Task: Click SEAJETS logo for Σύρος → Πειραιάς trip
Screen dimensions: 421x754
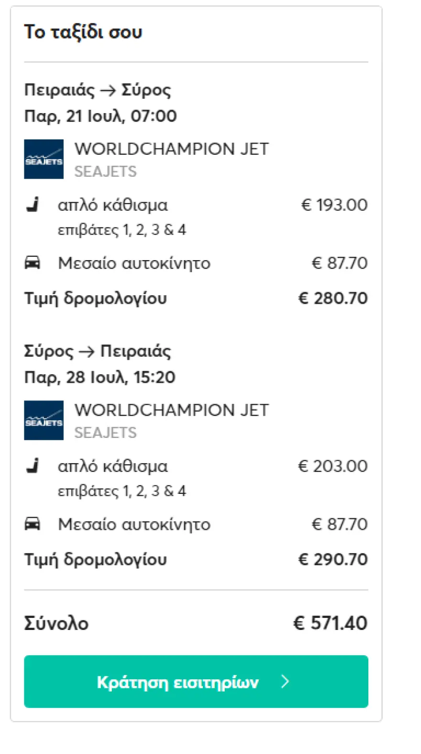Action: point(44,420)
